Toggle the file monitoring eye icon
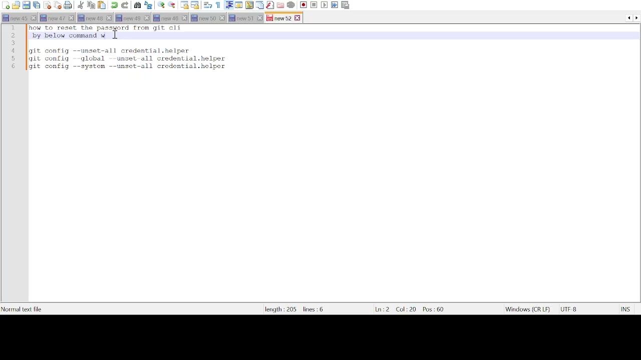 click(x=291, y=5)
